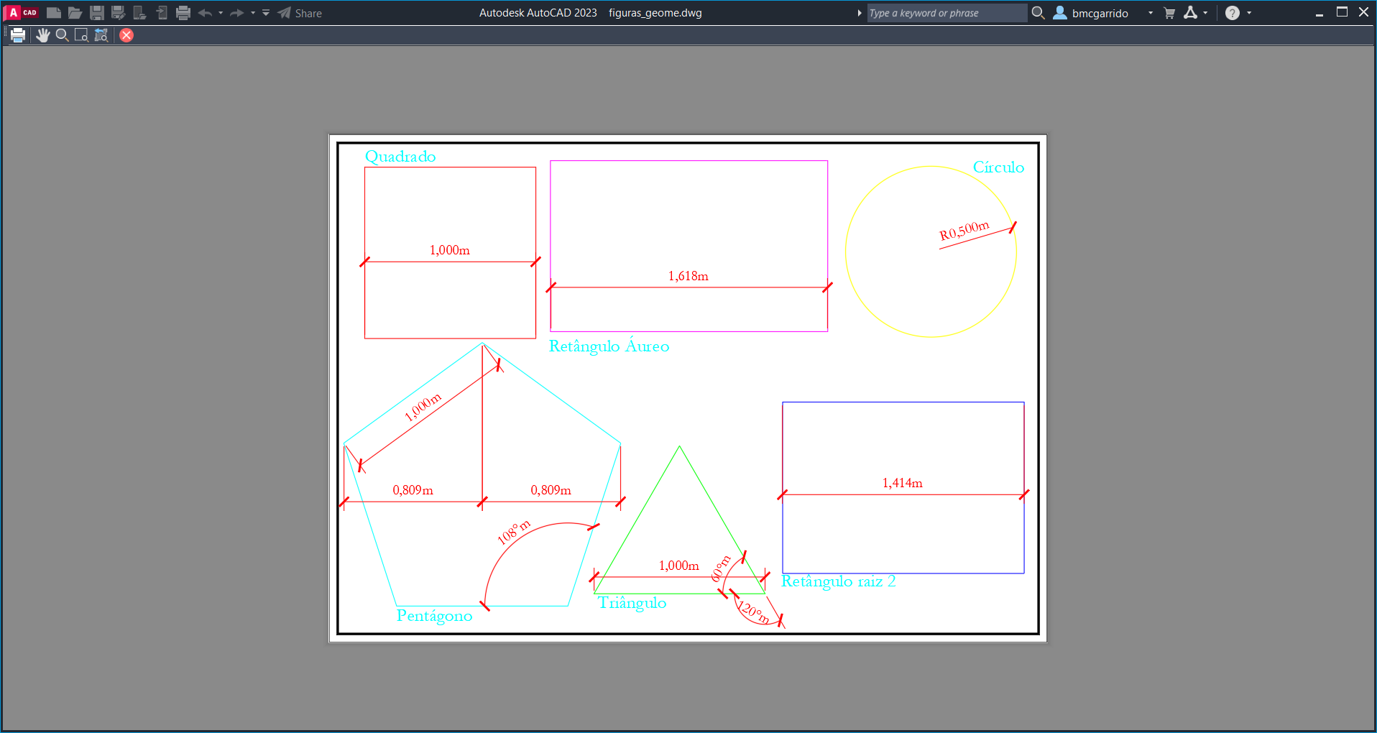The width and height of the screenshot is (1377, 733).
Task: Click the Open file folder icon
Action: 75,13
